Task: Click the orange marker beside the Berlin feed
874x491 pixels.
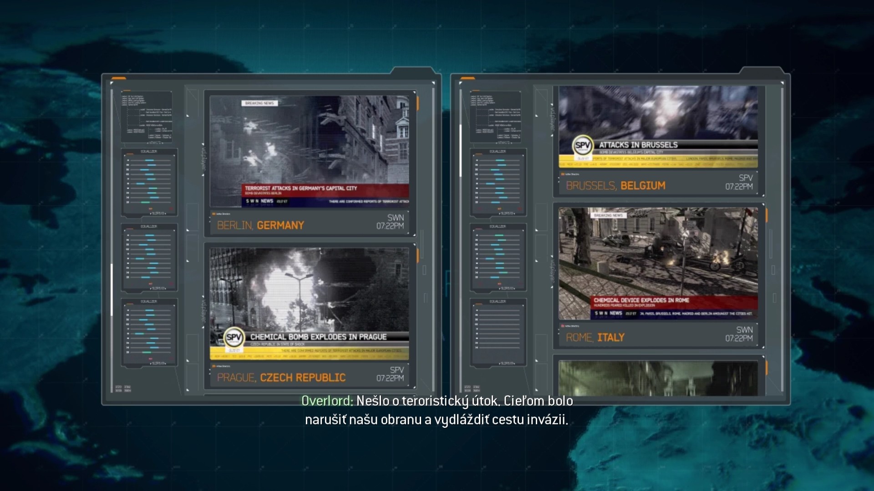Action: point(417,104)
